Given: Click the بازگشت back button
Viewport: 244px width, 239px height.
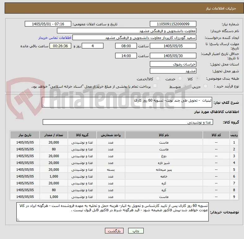Looking at the screenshot, I should [x=114, y=231].
